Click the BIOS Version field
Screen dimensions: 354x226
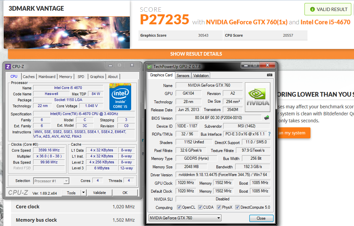(218, 118)
